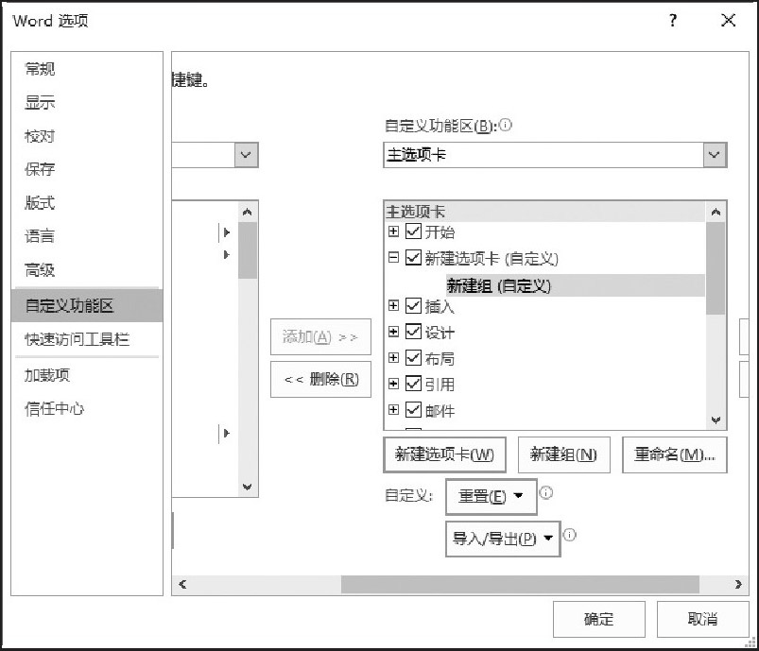Click the commands list vertical scrollbar thumb
The width and height of the screenshot is (759, 651).
(x=248, y=250)
